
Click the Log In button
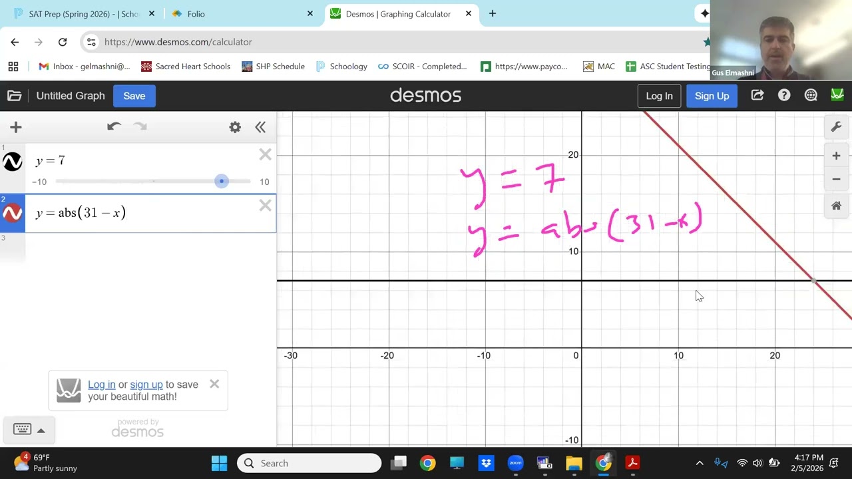tap(659, 96)
